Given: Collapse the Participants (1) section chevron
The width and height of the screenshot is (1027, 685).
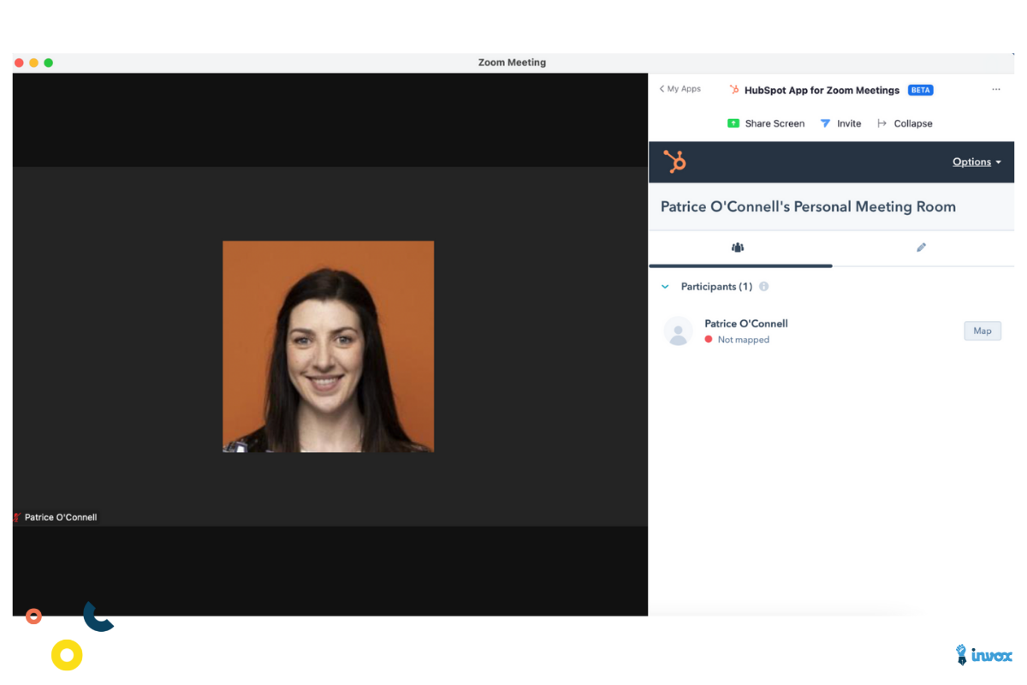Looking at the screenshot, I should click(x=665, y=287).
